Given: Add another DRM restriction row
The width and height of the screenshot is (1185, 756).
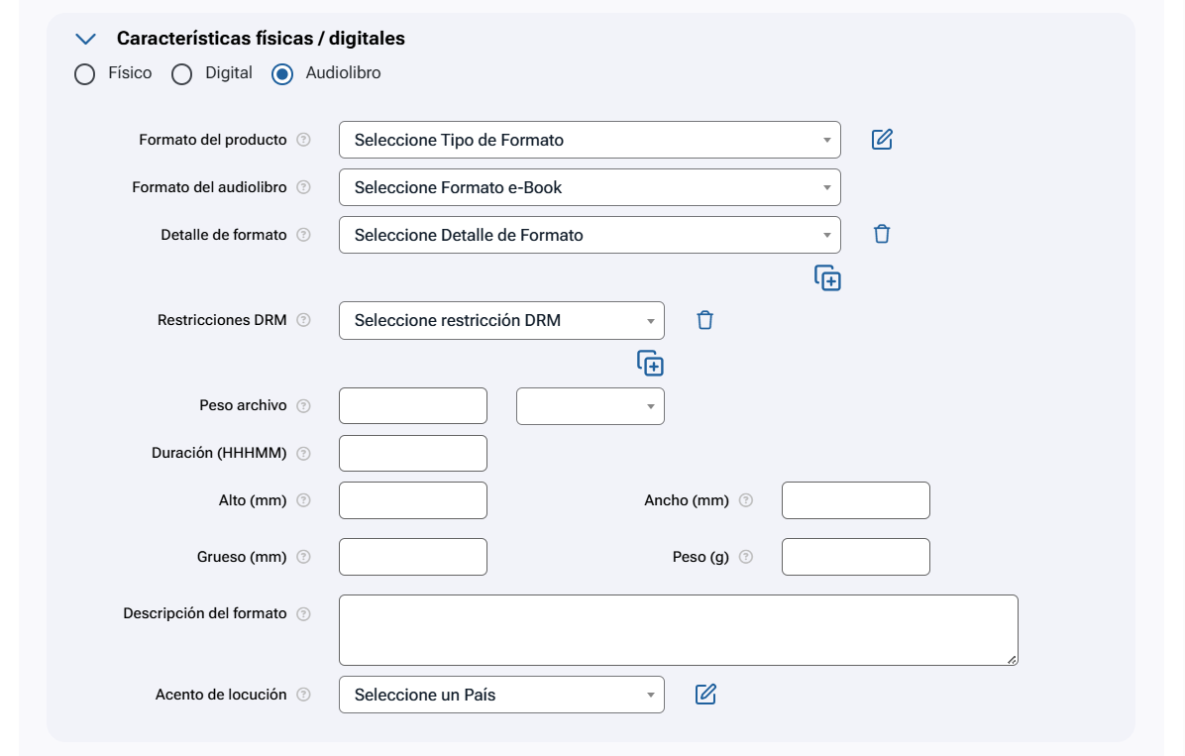Looking at the screenshot, I should click(650, 364).
